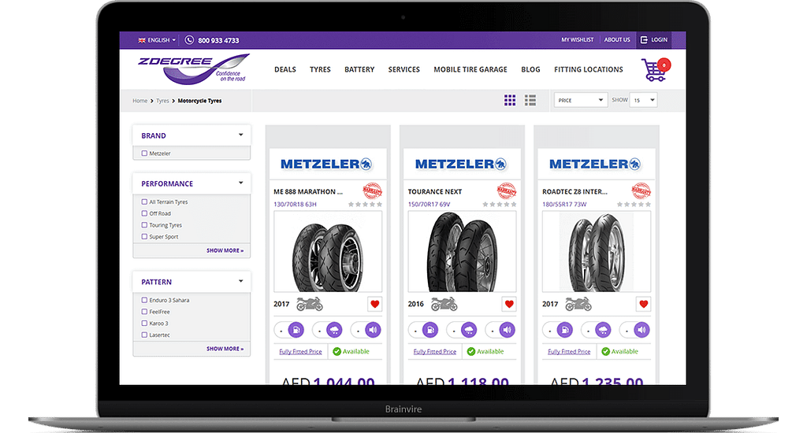Screen dimensions: 807x433
Task: Collapse the Performance filter panel
Action: (240, 183)
